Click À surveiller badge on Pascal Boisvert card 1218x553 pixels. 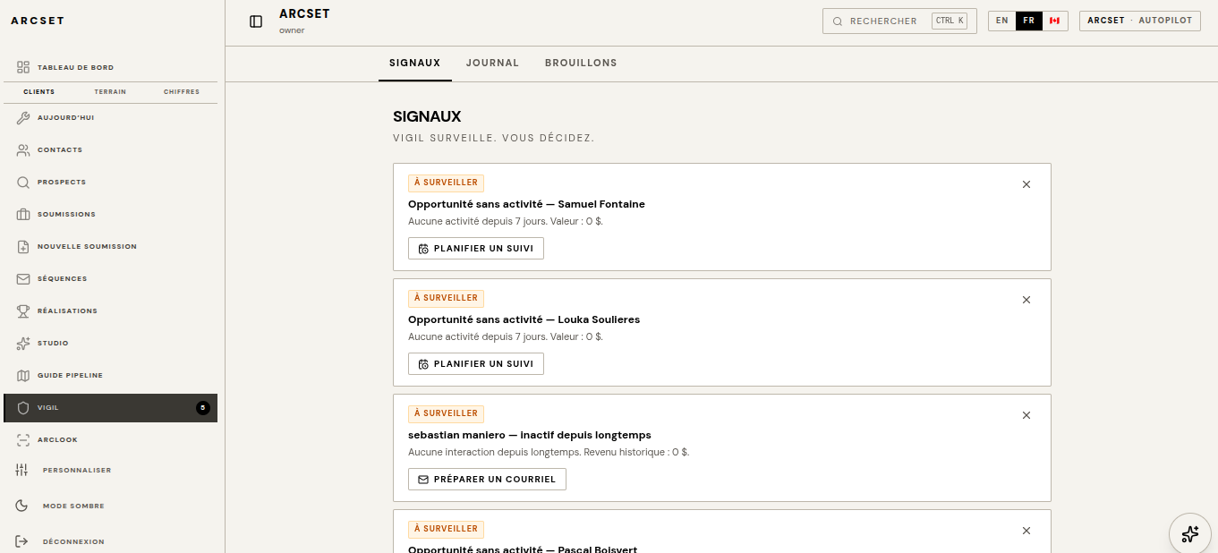tap(446, 529)
